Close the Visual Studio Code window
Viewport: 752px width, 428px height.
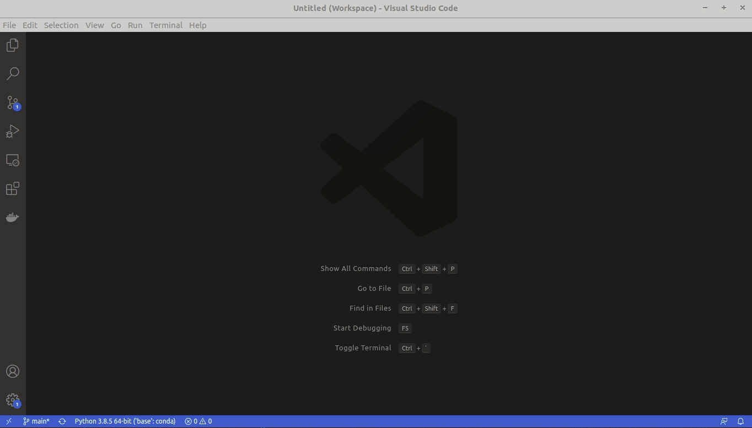tap(743, 8)
